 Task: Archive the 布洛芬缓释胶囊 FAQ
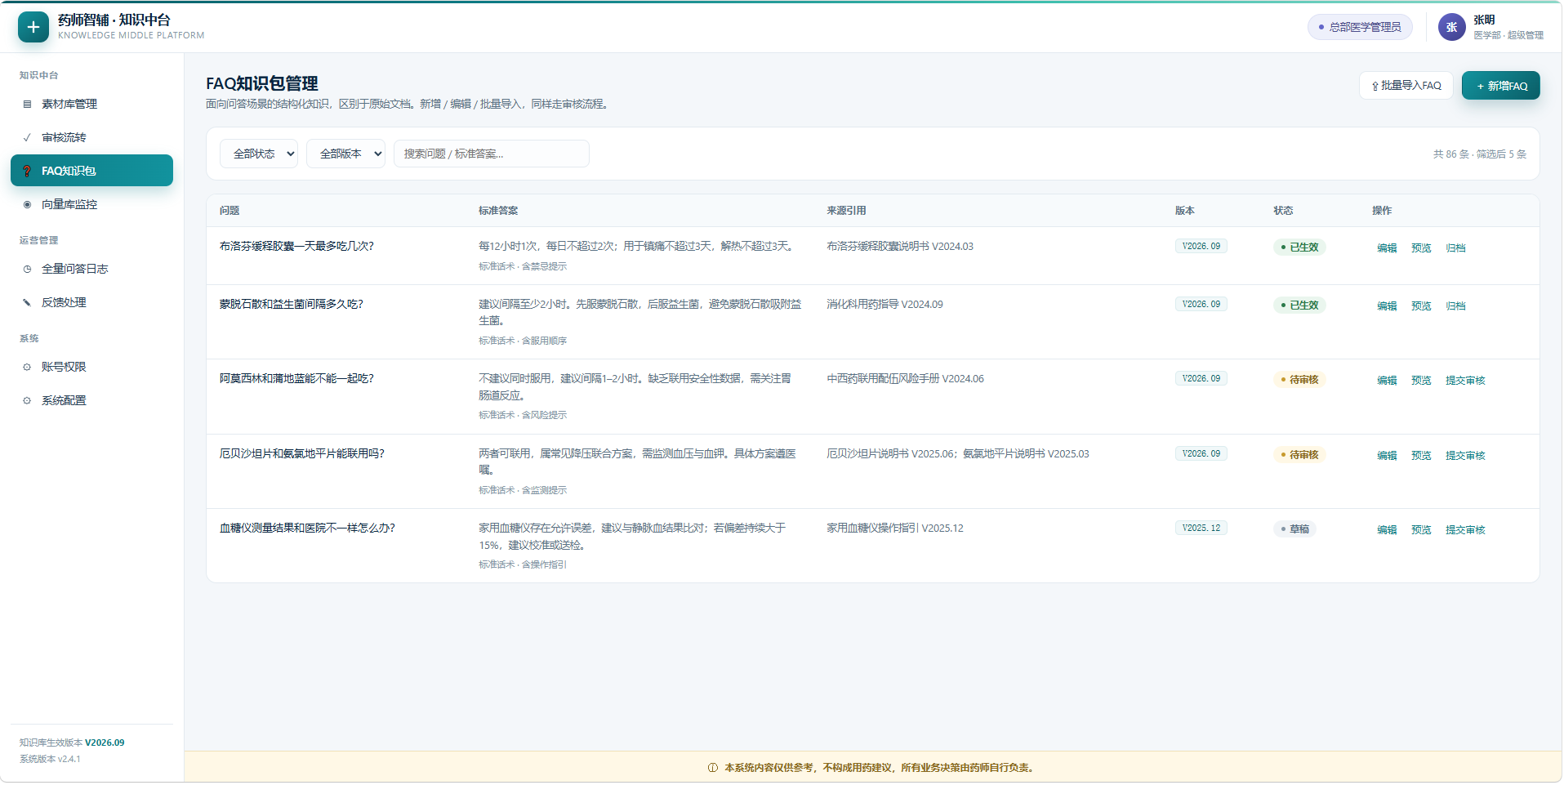click(x=1455, y=248)
